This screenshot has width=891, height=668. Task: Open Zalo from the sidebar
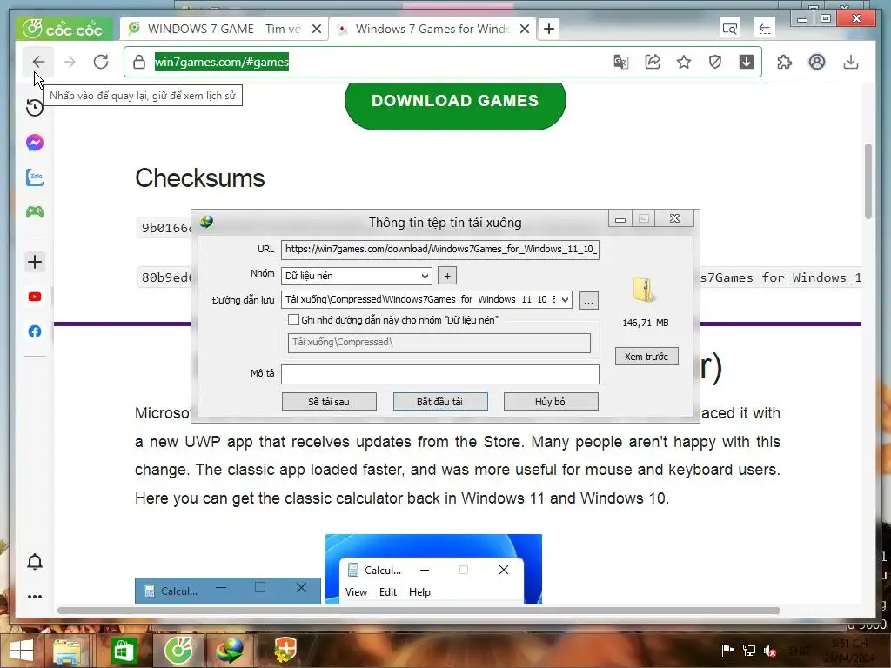pos(35,177)
